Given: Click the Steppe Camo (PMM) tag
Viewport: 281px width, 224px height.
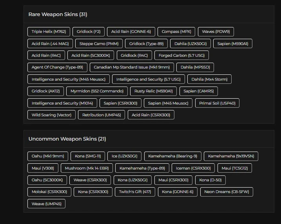Looking at the screenshot, I should 99,43.
